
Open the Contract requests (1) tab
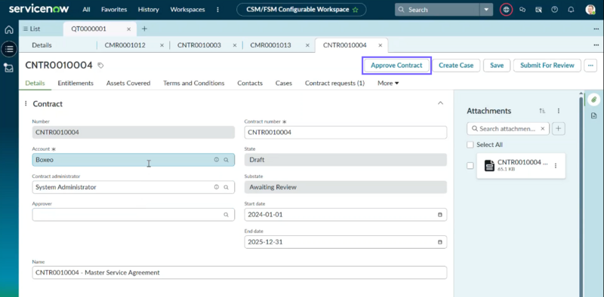coord(334,83)
